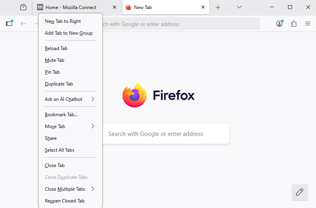Screen dimensions: 316x208
Task: Click the Mozilla Connect tab favicon
Action: click(40, 7)
